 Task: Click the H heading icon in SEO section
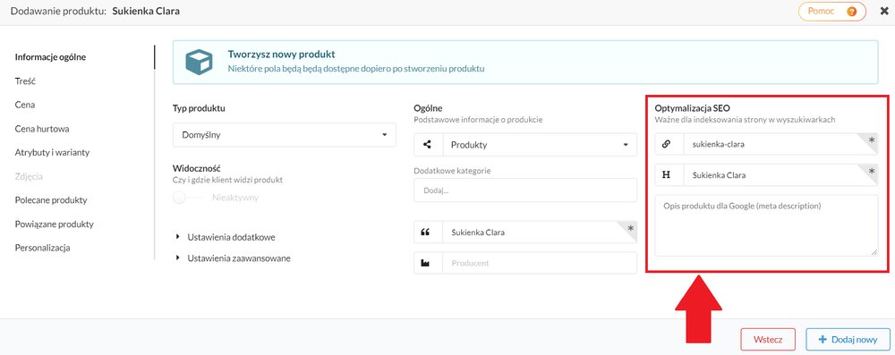666,175
